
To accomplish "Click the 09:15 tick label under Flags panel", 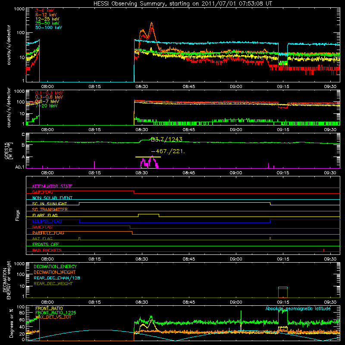I will pyautogui.click(x=283, y=259).
